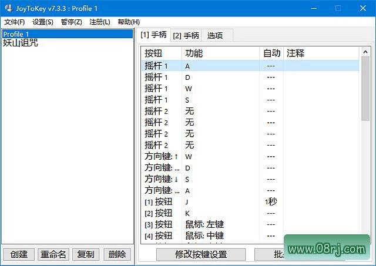Select the [1] 按钮 row
This screenshot has width=376, height=266.
coord(250,202)
